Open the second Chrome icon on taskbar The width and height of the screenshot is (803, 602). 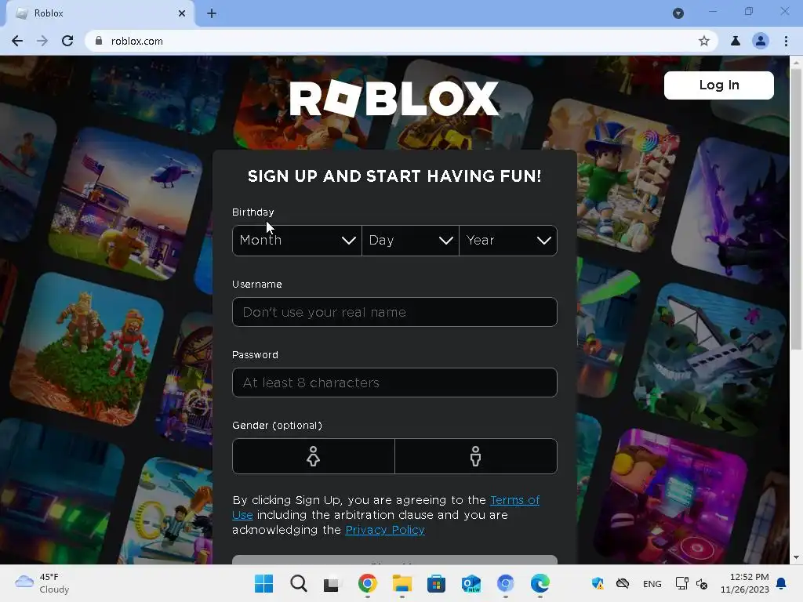pos(506,583)
